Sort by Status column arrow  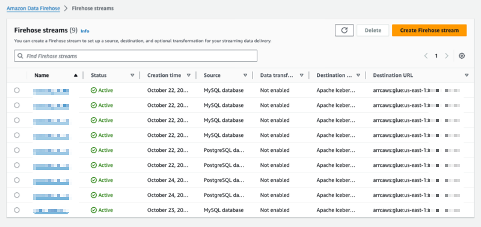[x=132, y=75]
